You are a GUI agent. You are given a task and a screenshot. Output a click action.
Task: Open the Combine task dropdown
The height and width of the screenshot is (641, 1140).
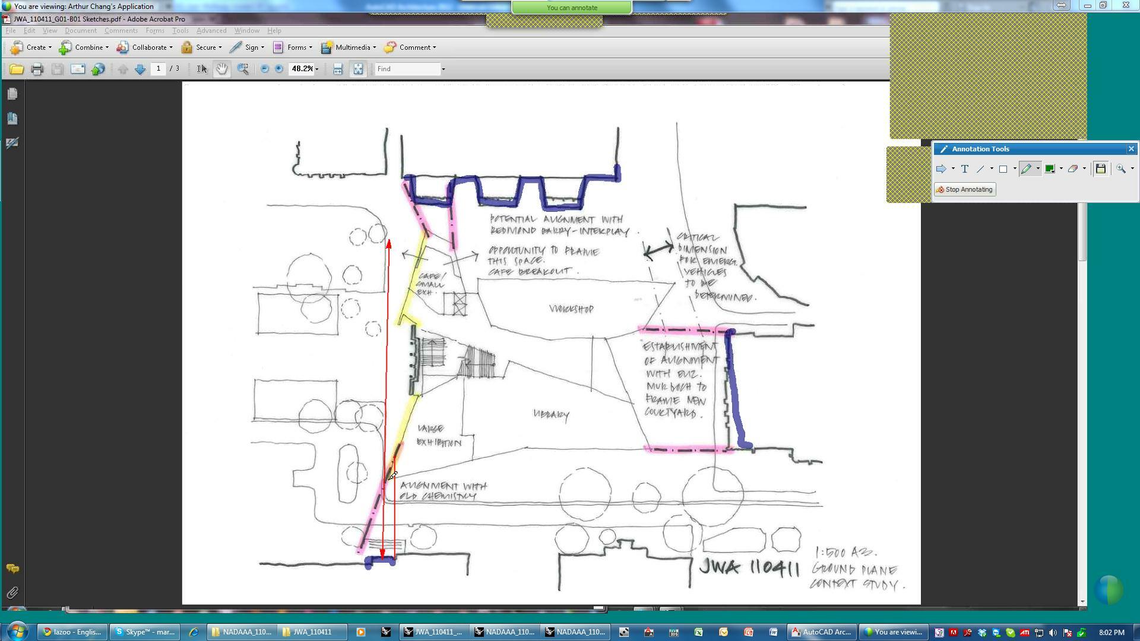84,47
